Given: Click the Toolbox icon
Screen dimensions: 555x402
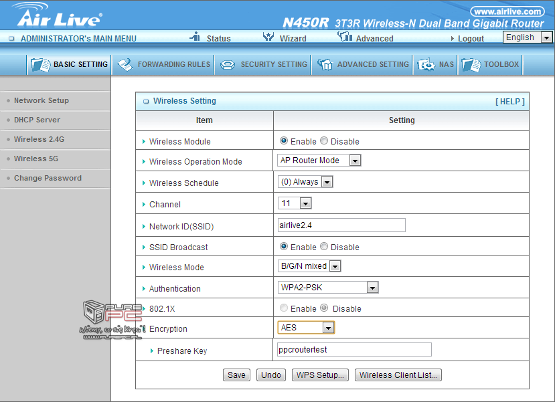Looking at the screenshot, I should [471, 65].
